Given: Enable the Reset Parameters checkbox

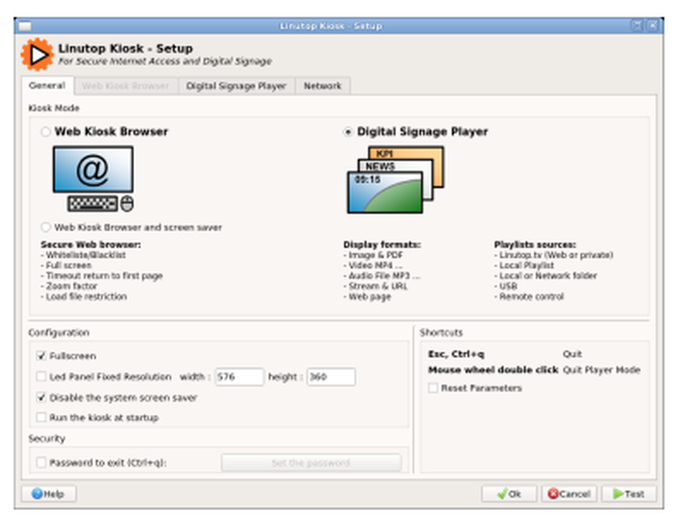Looking at the screenshot, I should point(432,387).
